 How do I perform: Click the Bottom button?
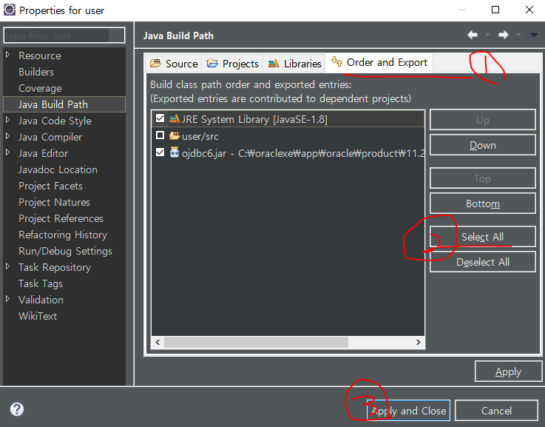pyautogui.click(x=482, y=204)
